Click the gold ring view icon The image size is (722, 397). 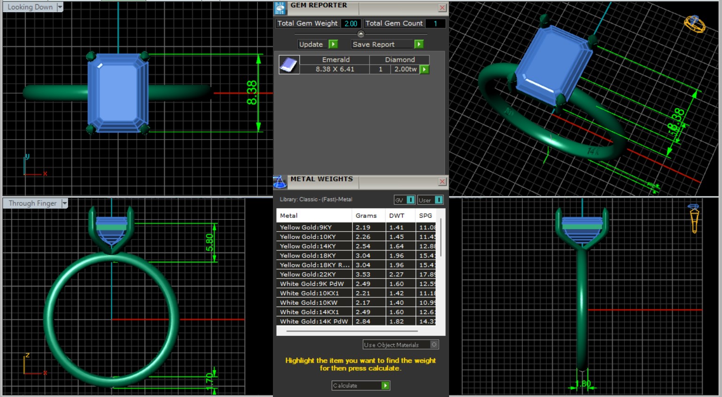(694, 23)
